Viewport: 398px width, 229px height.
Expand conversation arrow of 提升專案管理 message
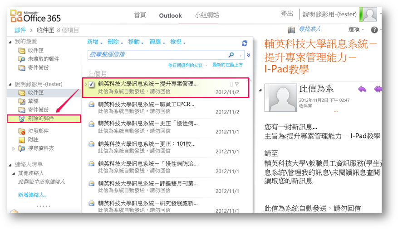pyautogui.click(x=86, y=84)
